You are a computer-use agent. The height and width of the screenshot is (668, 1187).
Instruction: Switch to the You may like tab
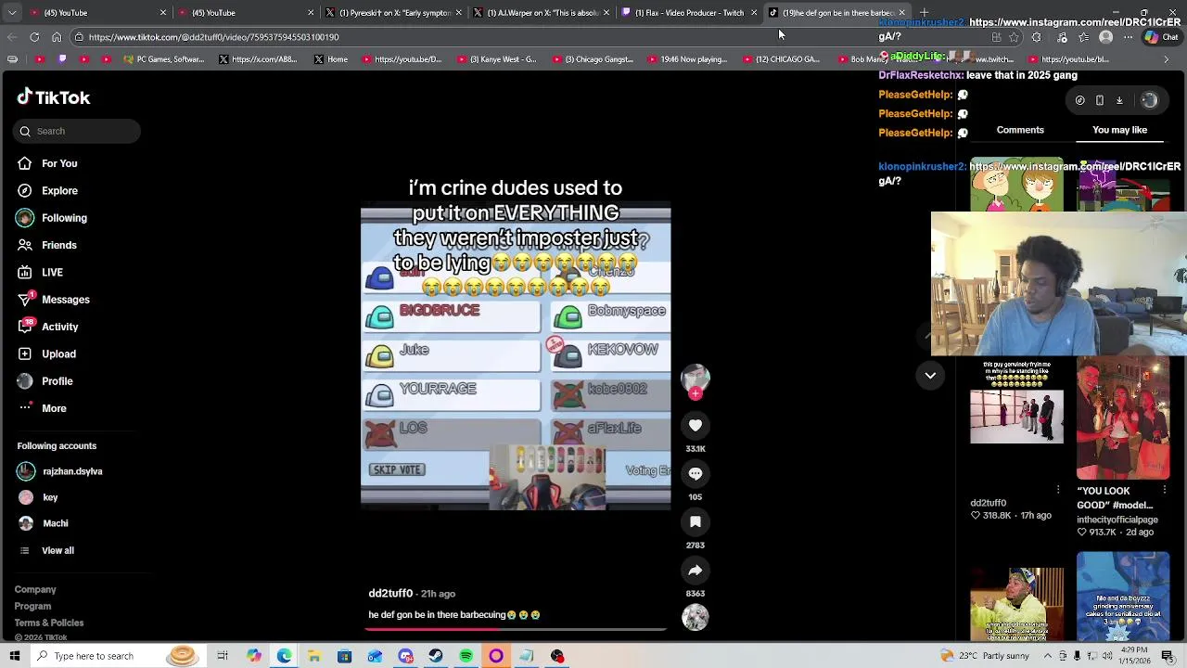point(1119,130)
